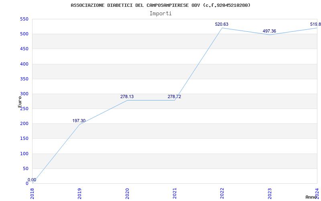Click the data label 497.36
The width and height of the screenshot is (321, 201).
click(x=269, y=31)
